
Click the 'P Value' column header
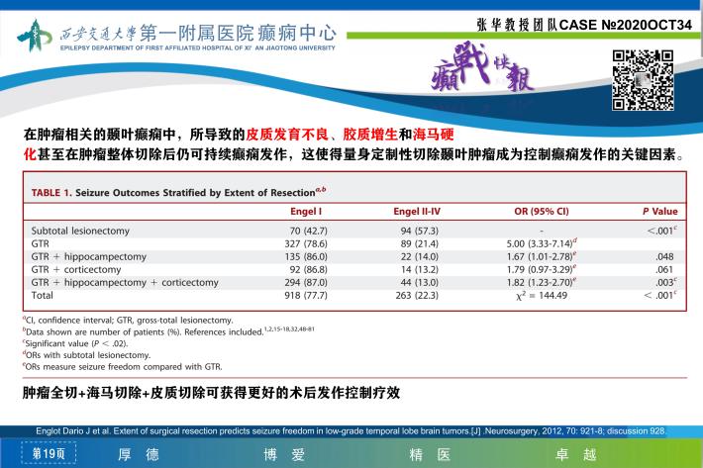(660, 212)
